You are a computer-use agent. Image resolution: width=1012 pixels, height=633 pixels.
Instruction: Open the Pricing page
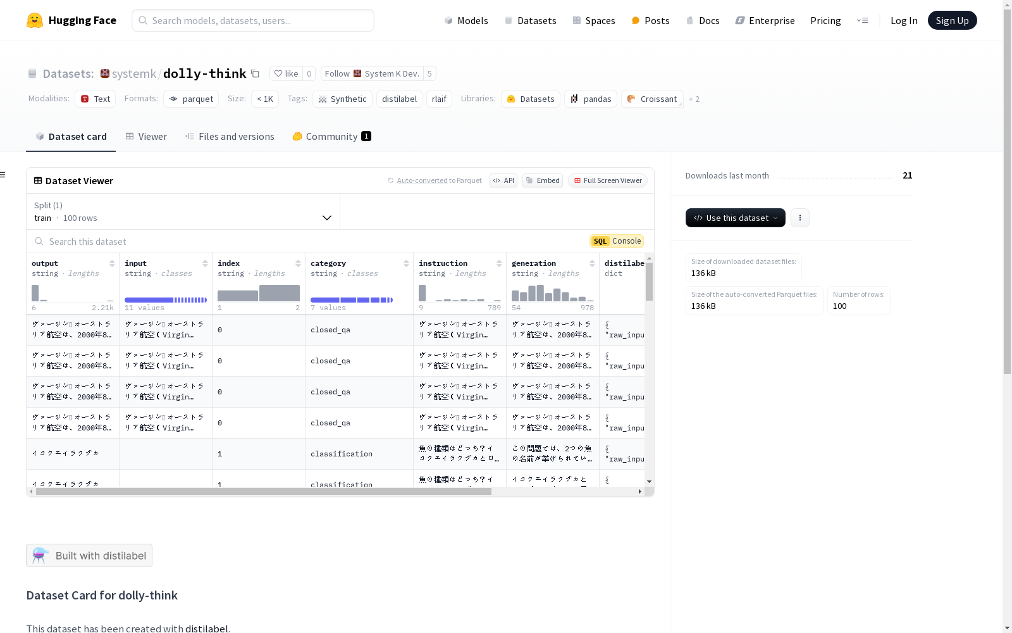(825, 20)
